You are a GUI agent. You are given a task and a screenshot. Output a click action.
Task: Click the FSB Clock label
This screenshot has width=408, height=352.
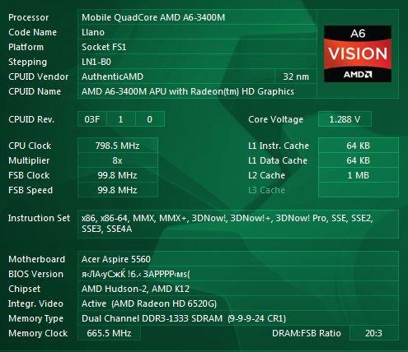coord(29,175)
